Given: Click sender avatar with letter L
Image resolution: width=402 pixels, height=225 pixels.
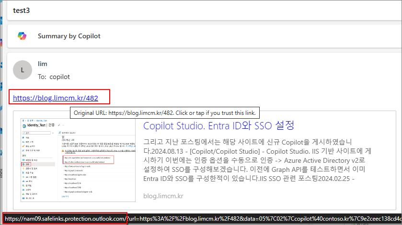Looking at the screenshot, I should [23, 70].
